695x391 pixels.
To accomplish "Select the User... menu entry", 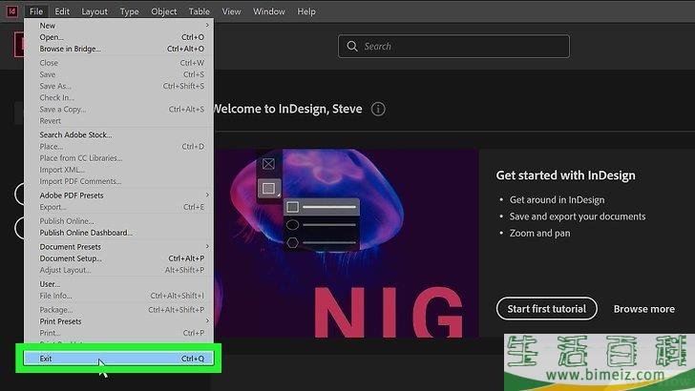I will pos(118,284).
